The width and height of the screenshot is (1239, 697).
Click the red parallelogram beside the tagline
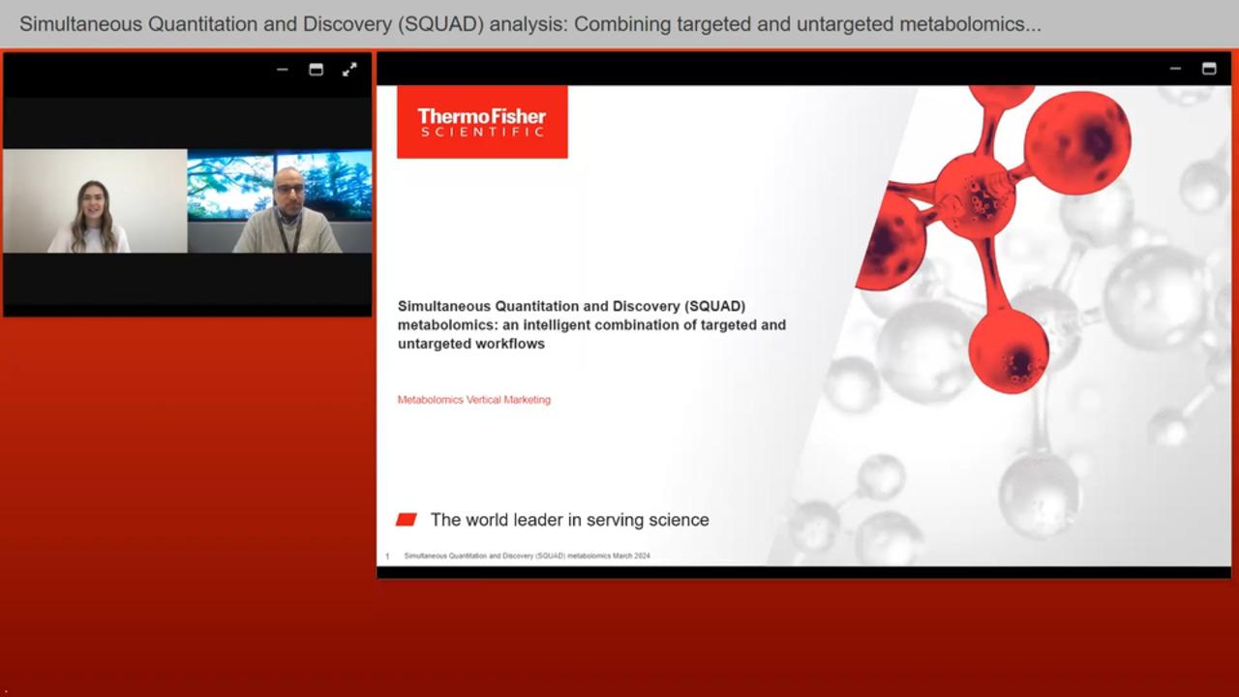(407, 520)
